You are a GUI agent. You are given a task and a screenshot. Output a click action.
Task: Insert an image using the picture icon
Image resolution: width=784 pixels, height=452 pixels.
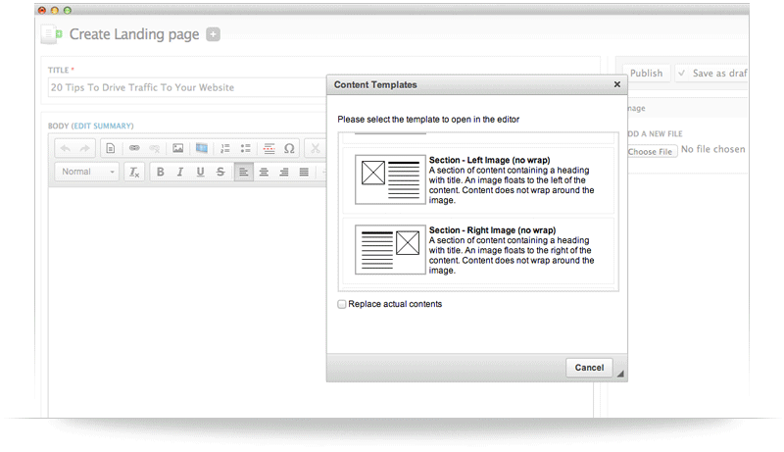(x=178, y=148)
